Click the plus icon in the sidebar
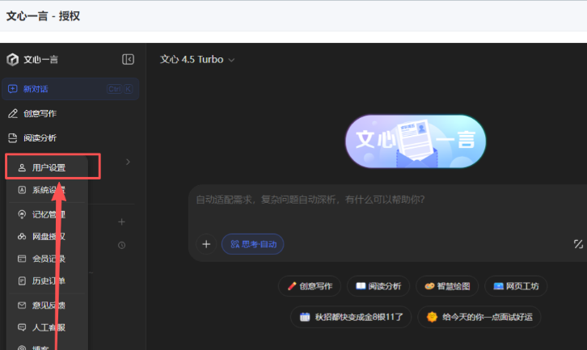 click(121, 222)
